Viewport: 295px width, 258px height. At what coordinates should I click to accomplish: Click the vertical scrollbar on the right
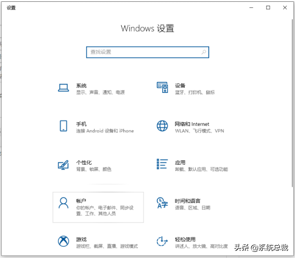[x=292, y=110]
